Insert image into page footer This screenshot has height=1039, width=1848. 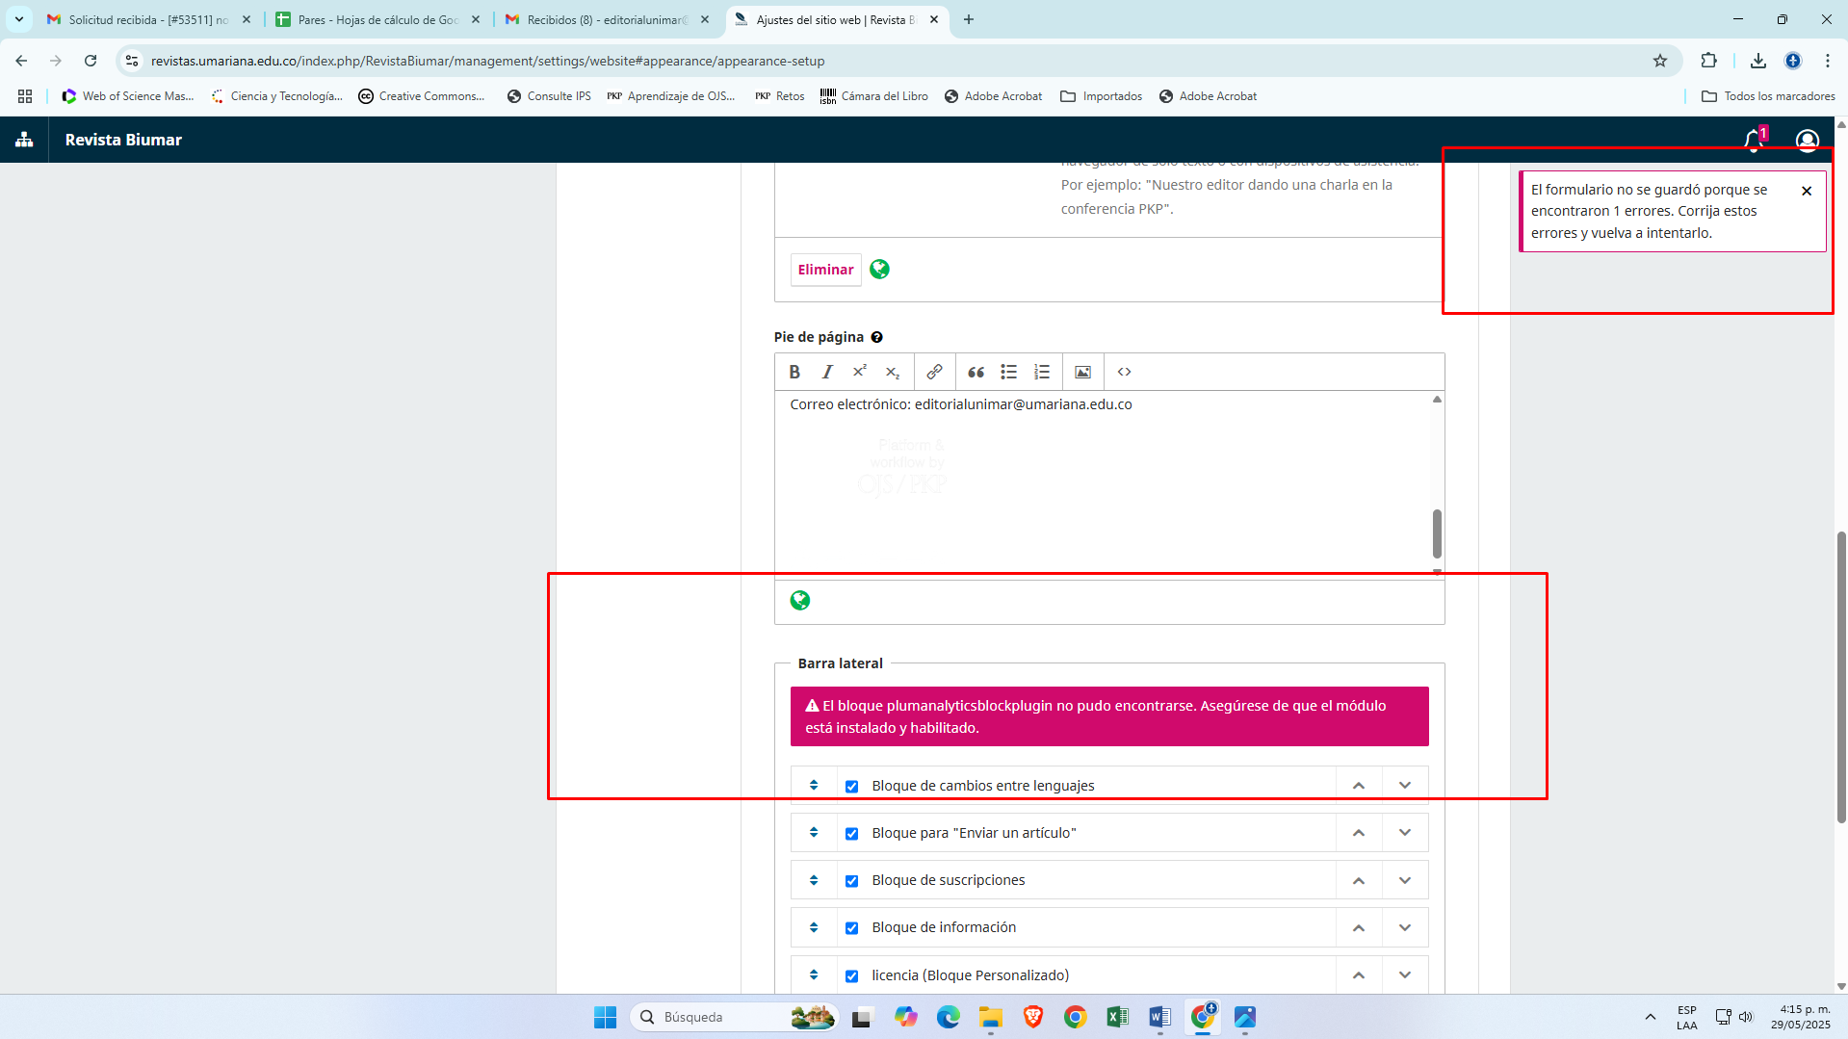click(x=1082, y=372)
